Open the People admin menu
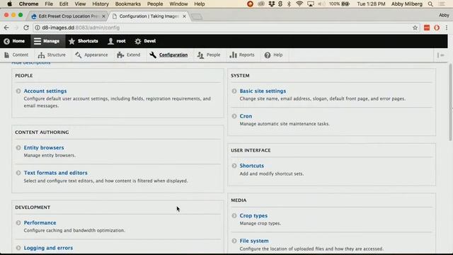Screen dimensions: 453x255 pos(209,55)
